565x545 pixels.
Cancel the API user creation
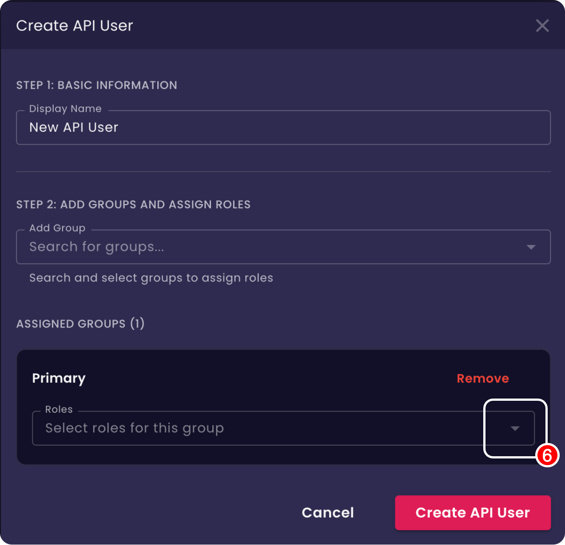327,513
